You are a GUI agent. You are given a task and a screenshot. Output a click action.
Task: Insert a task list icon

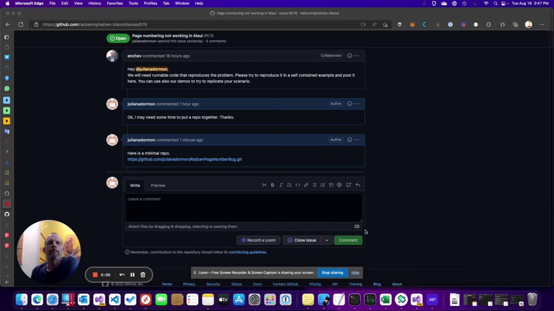click(x=331, y=185)
